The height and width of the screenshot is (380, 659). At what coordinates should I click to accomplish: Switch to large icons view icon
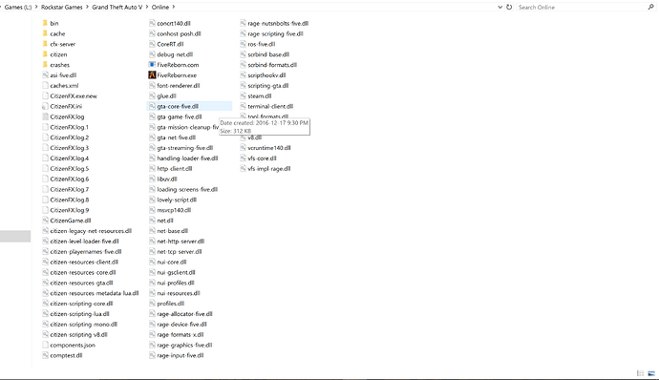coord(651,373)
